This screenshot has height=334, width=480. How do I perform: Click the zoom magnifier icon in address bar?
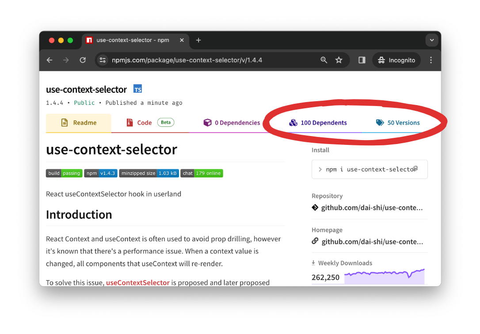pyautogui.click(x=324, y=60)
